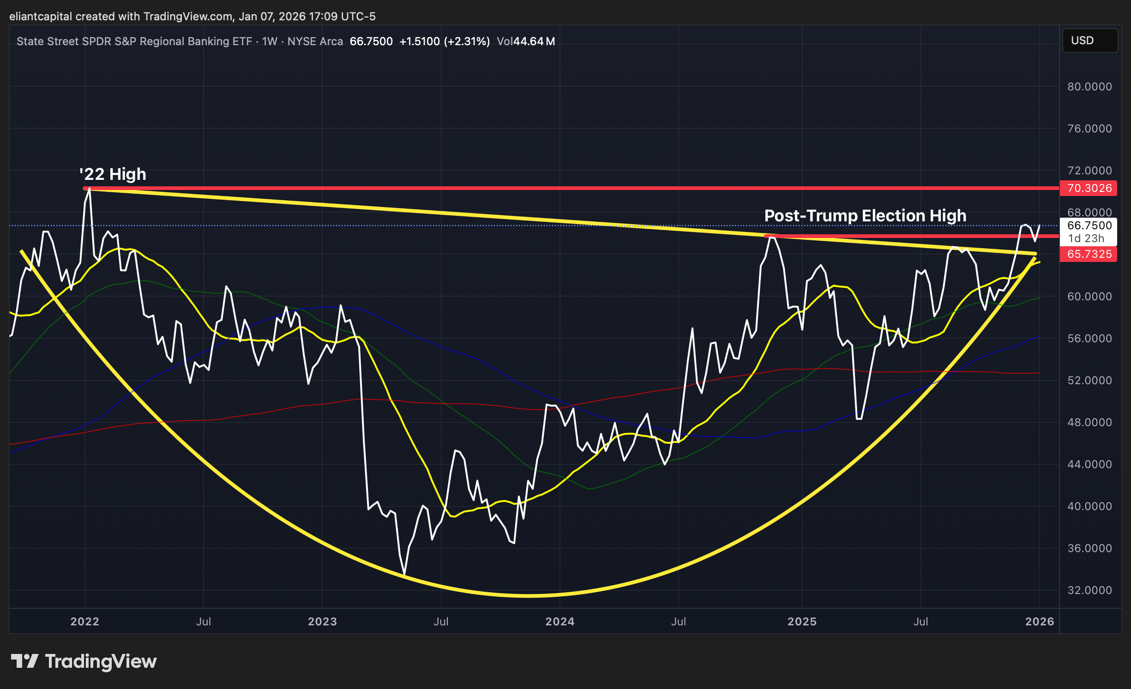Click the '22 High text annotation
The height and width of the screenshot is (689, 1131).
[x=113, y=174]
